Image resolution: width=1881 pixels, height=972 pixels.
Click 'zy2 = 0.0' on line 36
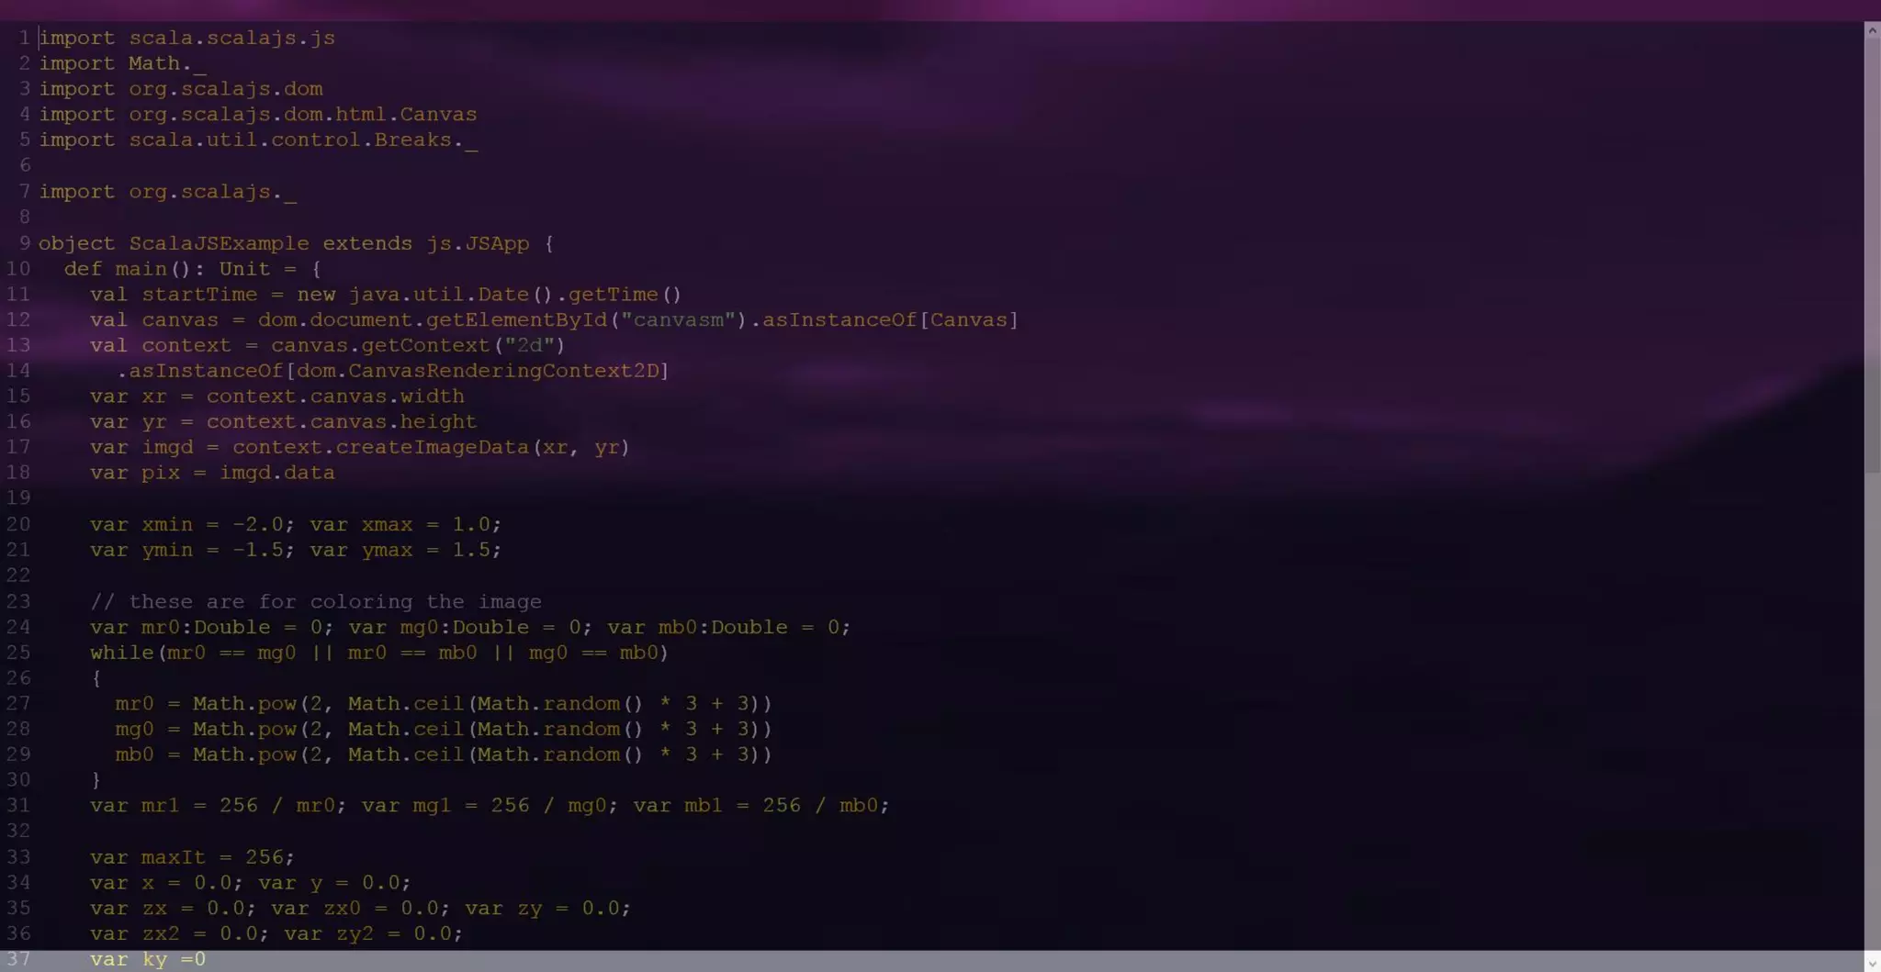[x=393, y=933]
